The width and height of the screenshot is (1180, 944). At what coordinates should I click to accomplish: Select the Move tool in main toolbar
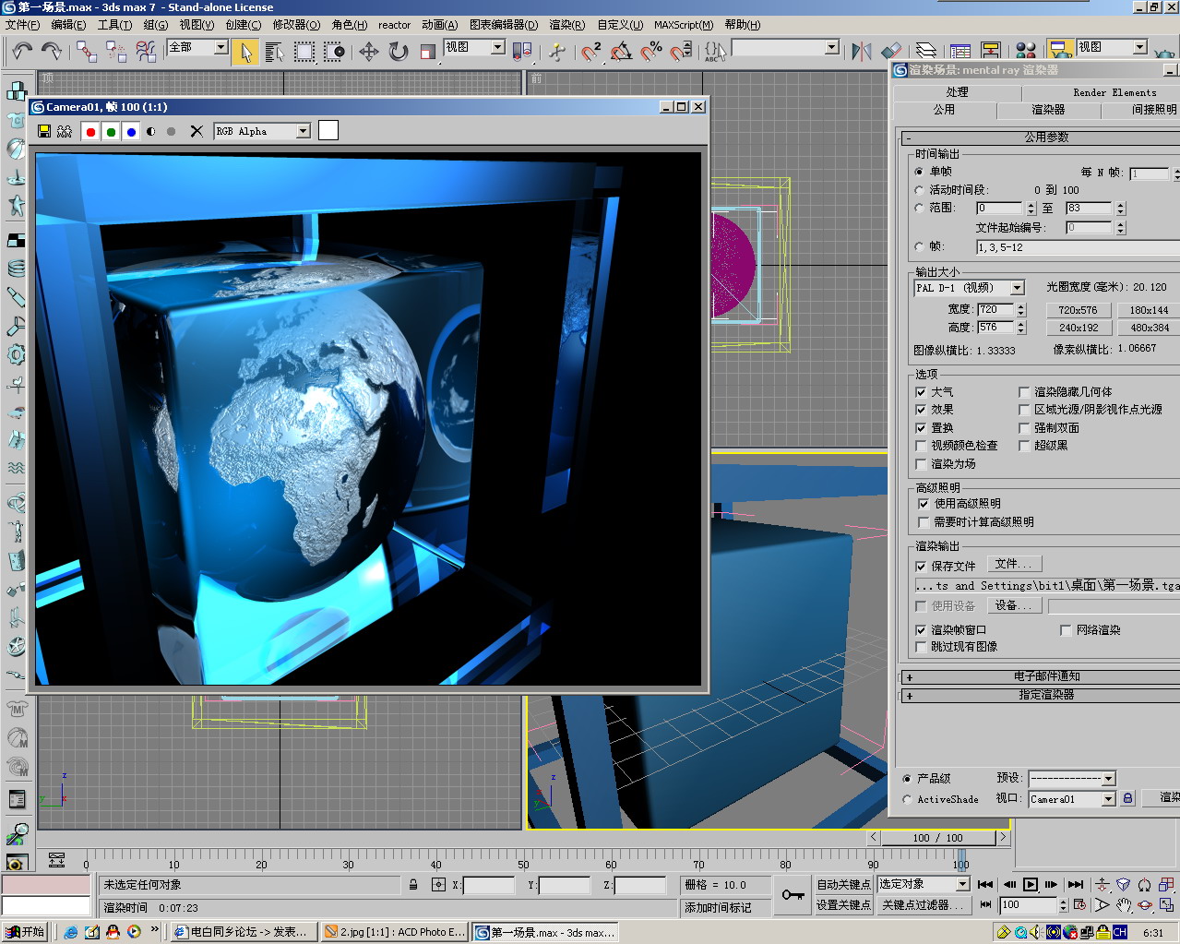pyautogui.click(x=368, y=52)
